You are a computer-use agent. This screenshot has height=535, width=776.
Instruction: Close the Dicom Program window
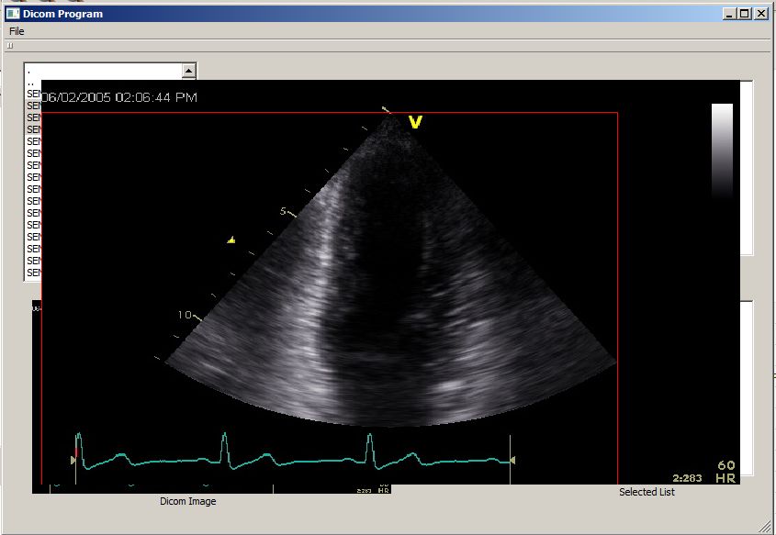760,14
